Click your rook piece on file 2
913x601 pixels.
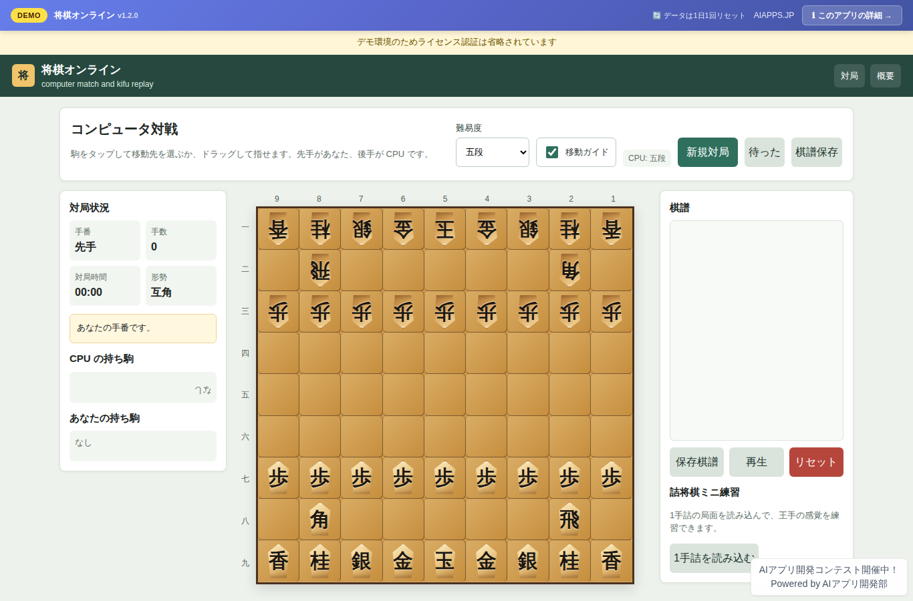point(570,520)
